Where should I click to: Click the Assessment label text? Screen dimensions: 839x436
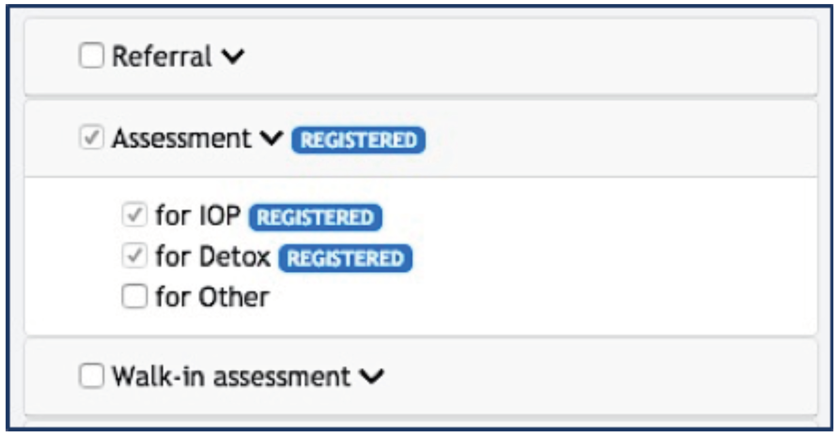182,139
